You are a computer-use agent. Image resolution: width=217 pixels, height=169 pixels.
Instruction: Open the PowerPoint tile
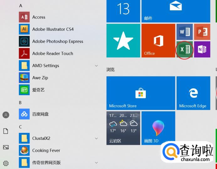click(x=202, y=32)
